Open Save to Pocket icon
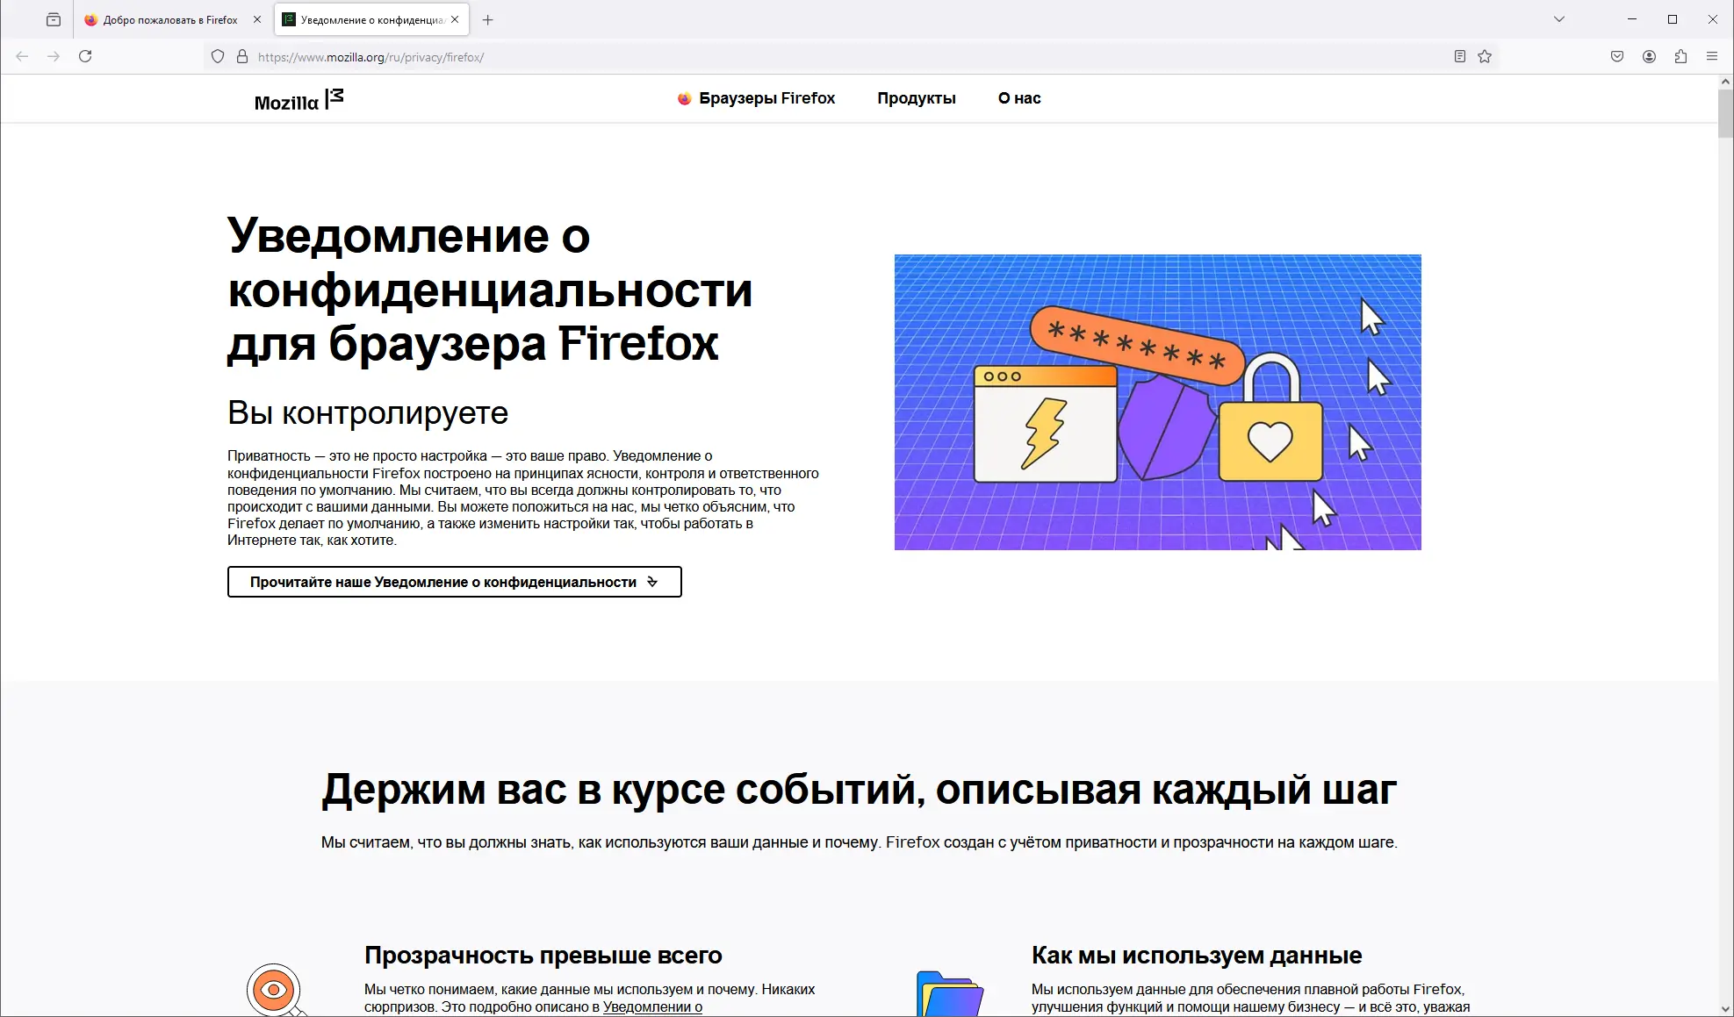This screenshot has height=1017, width=1734. (1617, 57)
